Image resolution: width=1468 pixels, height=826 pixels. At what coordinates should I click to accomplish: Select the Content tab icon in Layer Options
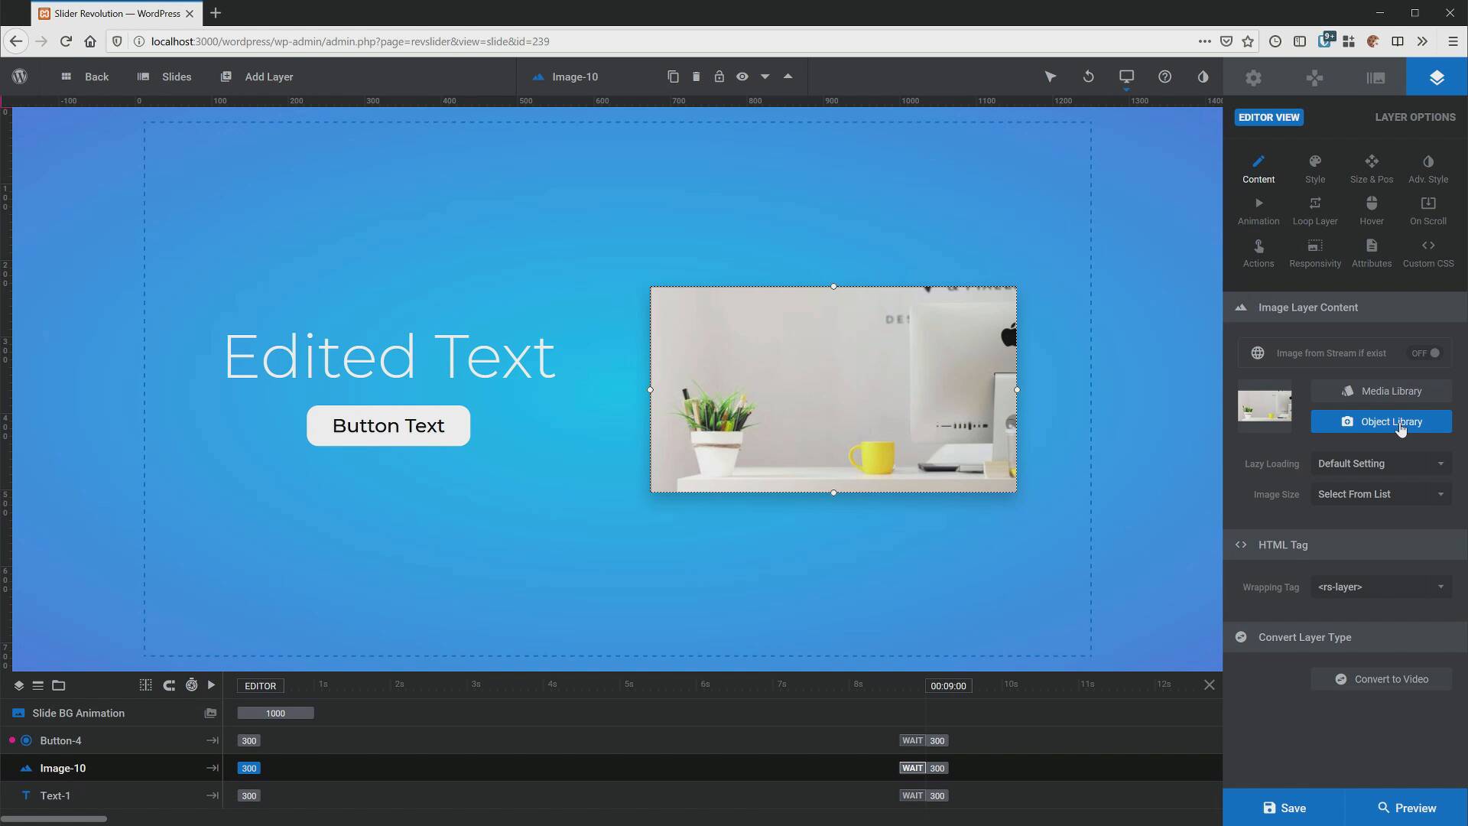coord(1259,167)
